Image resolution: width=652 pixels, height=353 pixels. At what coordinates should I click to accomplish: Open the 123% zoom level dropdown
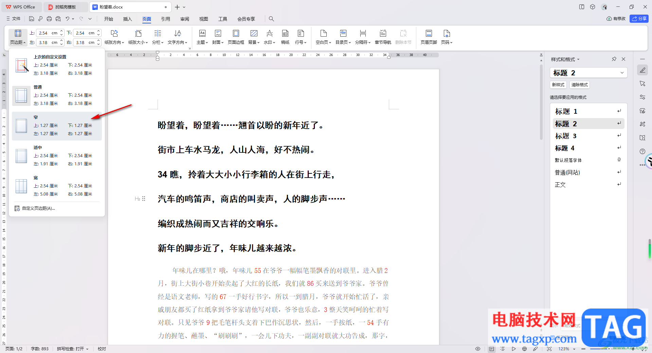pos(567,349)
